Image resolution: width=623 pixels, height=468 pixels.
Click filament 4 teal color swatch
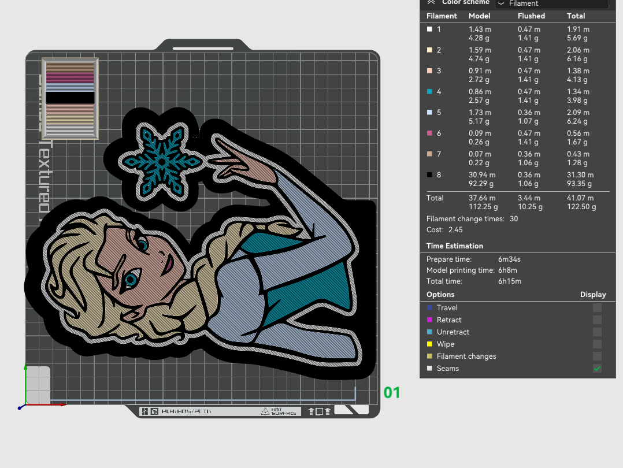429,91
